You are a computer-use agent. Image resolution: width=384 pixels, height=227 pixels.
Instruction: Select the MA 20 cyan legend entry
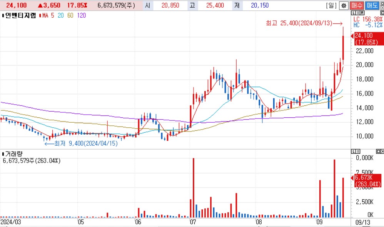pyautogui.click(x=61, y=16)
